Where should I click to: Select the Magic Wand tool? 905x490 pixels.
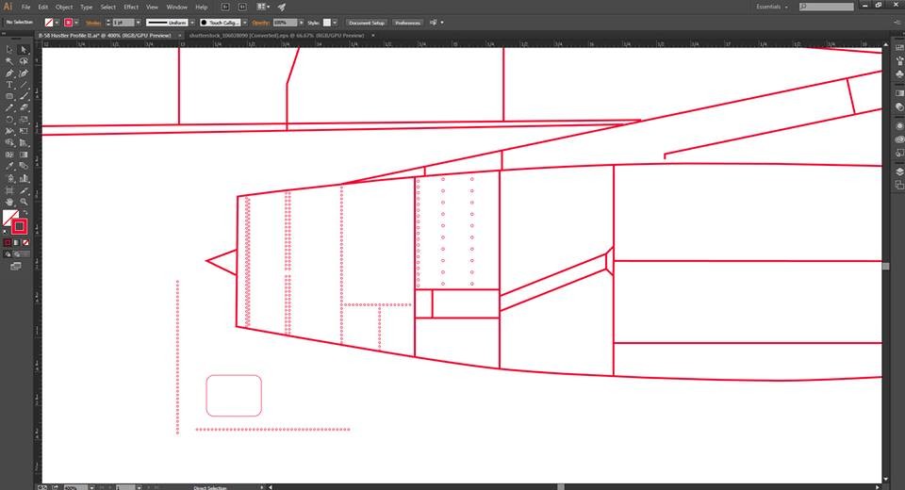click(x=9, y=61)
